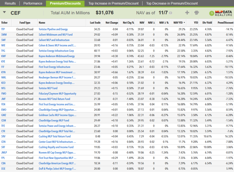Click TTP's 29.2% NAV YTD value

click(182, 29)
